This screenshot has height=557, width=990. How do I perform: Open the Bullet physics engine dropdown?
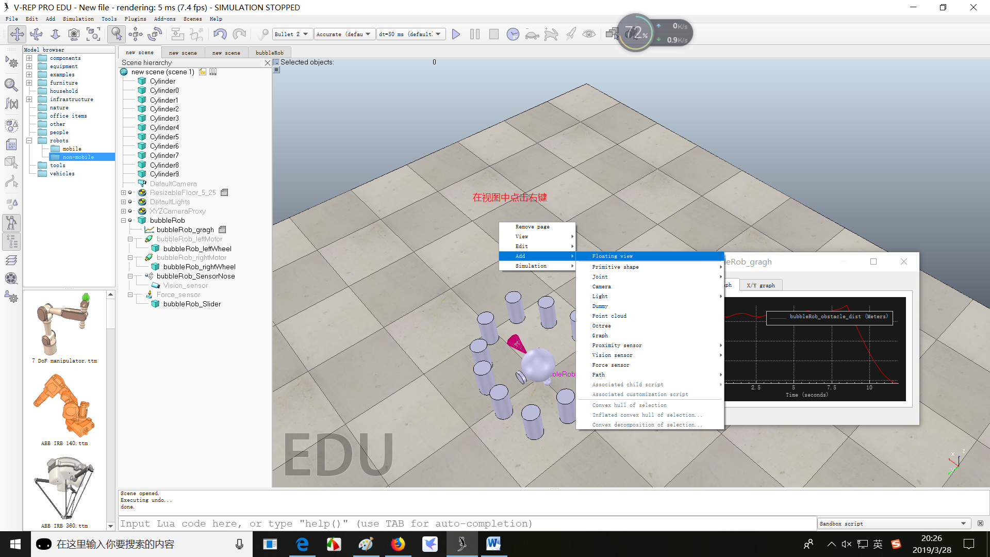pyautogui.click(x=292, y=34)
